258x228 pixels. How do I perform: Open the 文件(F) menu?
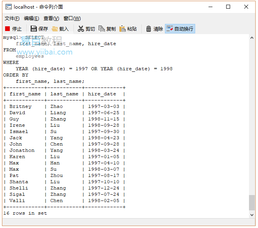pyautogui.click(x=12, y=18)
